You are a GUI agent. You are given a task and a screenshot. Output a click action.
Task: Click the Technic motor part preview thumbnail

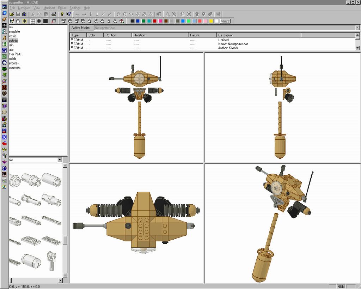click(31, 260)
